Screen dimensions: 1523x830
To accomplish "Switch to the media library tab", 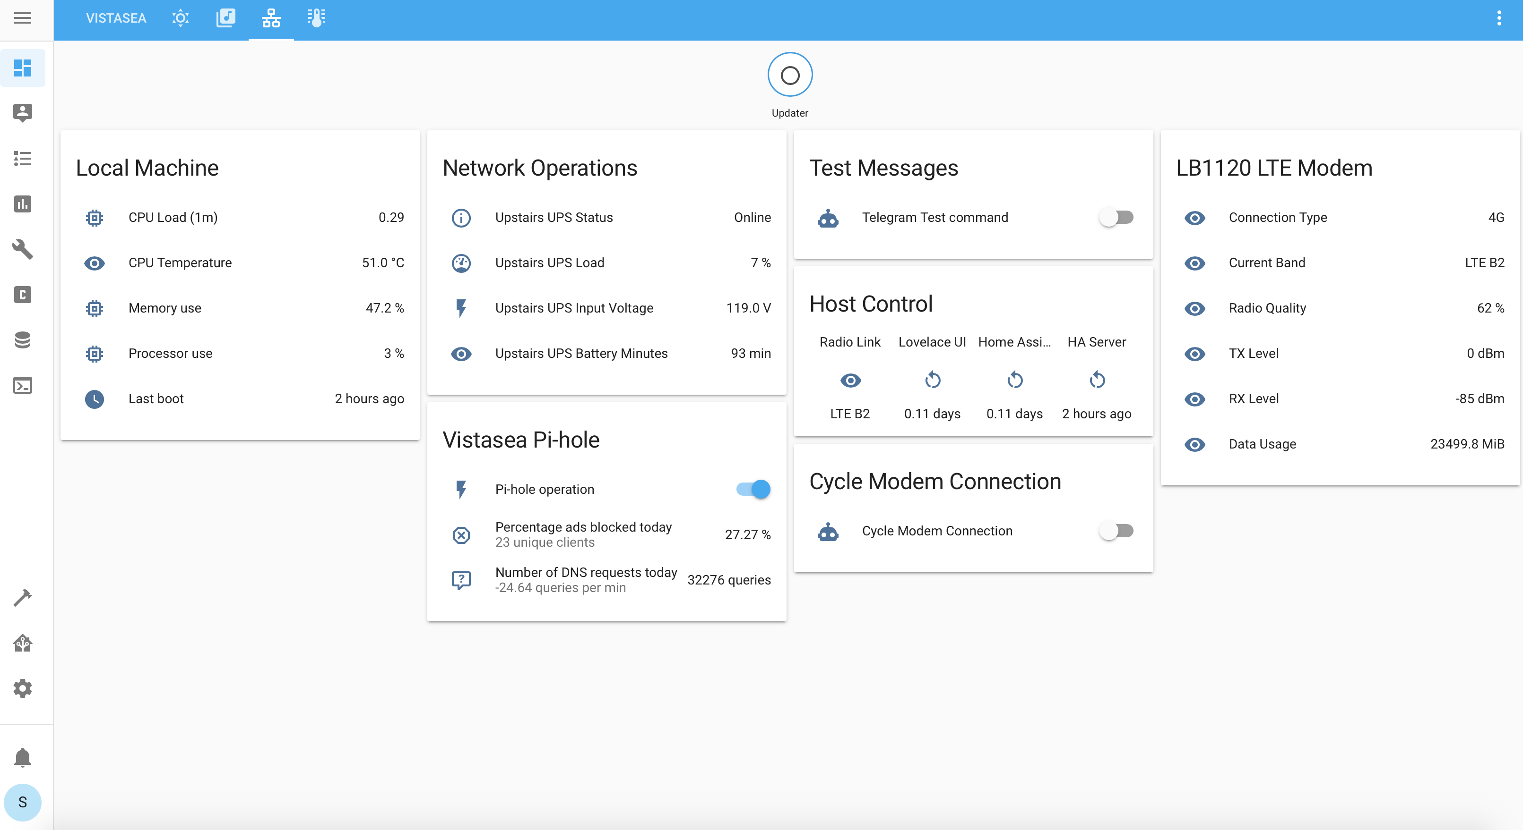I will (x=225, y=18).
